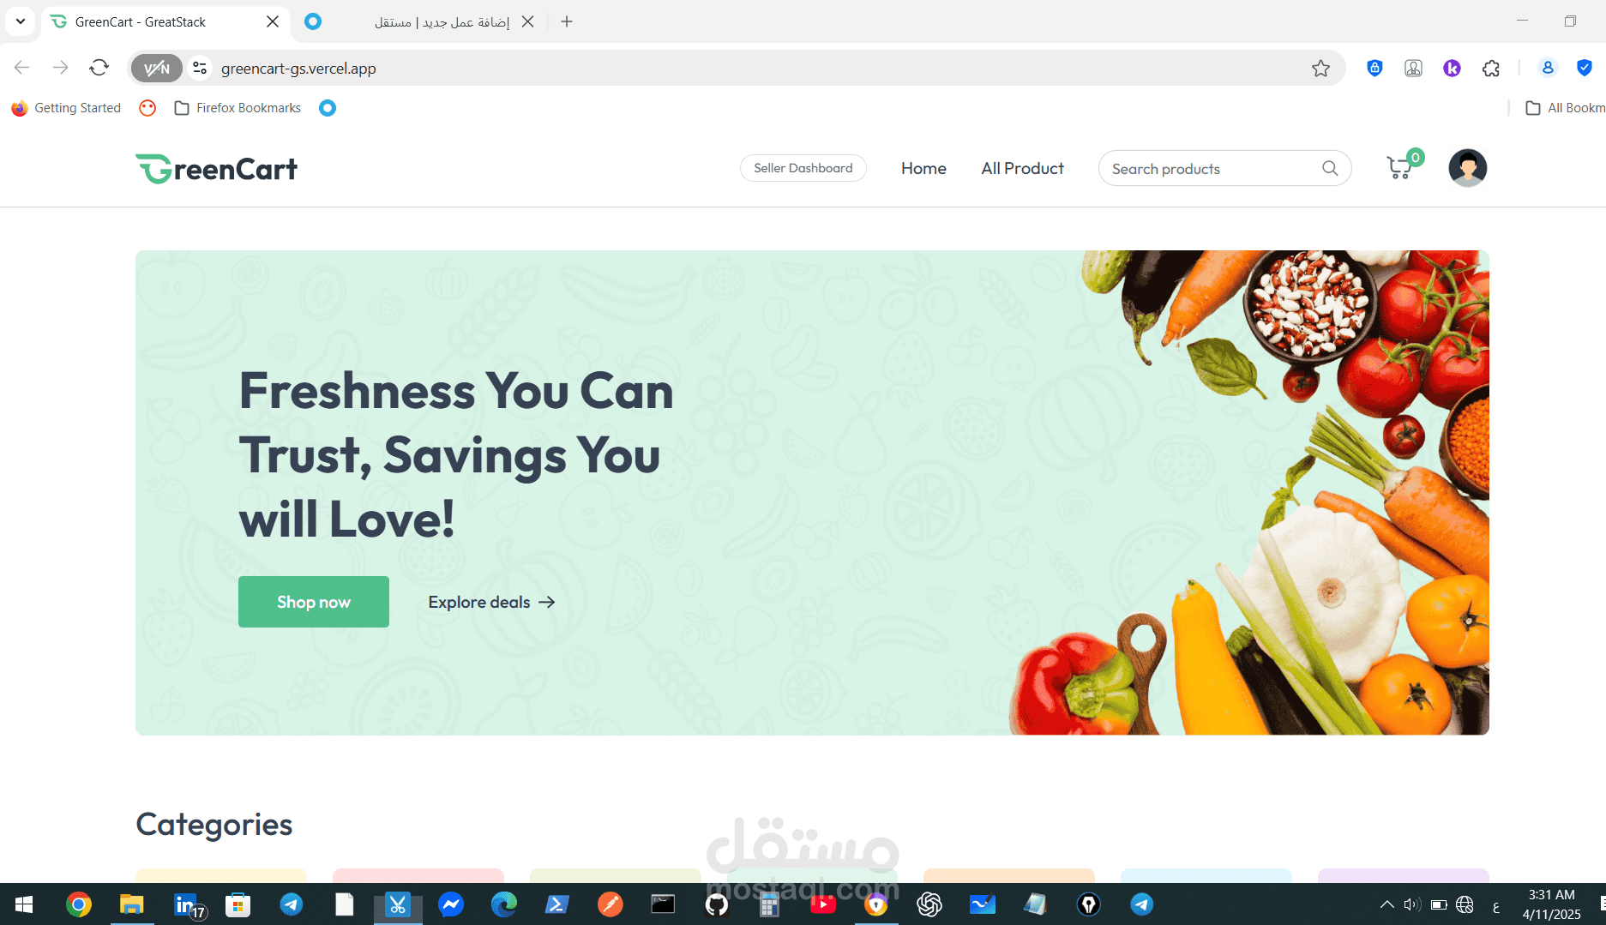Reload the page
Viewport: 1606px width, 925px height.
tap(99, 68)
